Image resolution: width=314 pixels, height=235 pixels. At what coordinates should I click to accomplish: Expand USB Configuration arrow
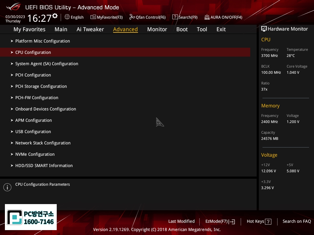coord(12,132)
